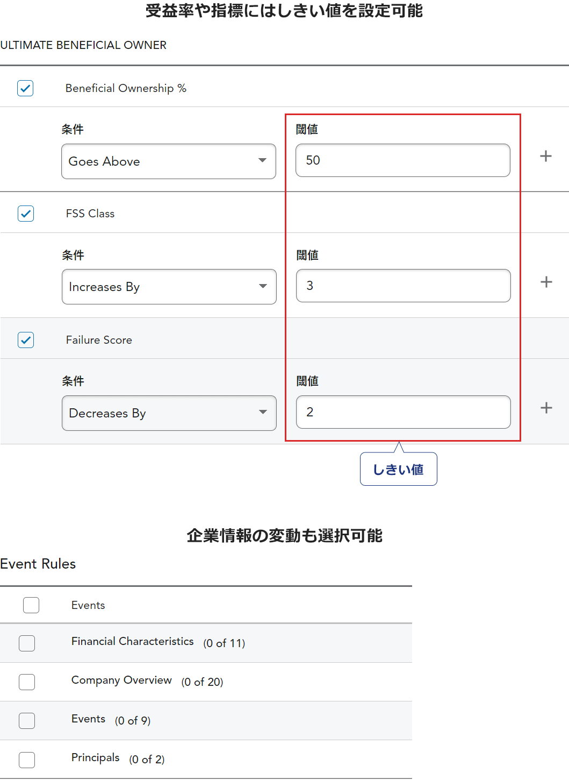Click the Financial Characteristics row label
Screen dimensions: 569x780
tap(132, 641)
